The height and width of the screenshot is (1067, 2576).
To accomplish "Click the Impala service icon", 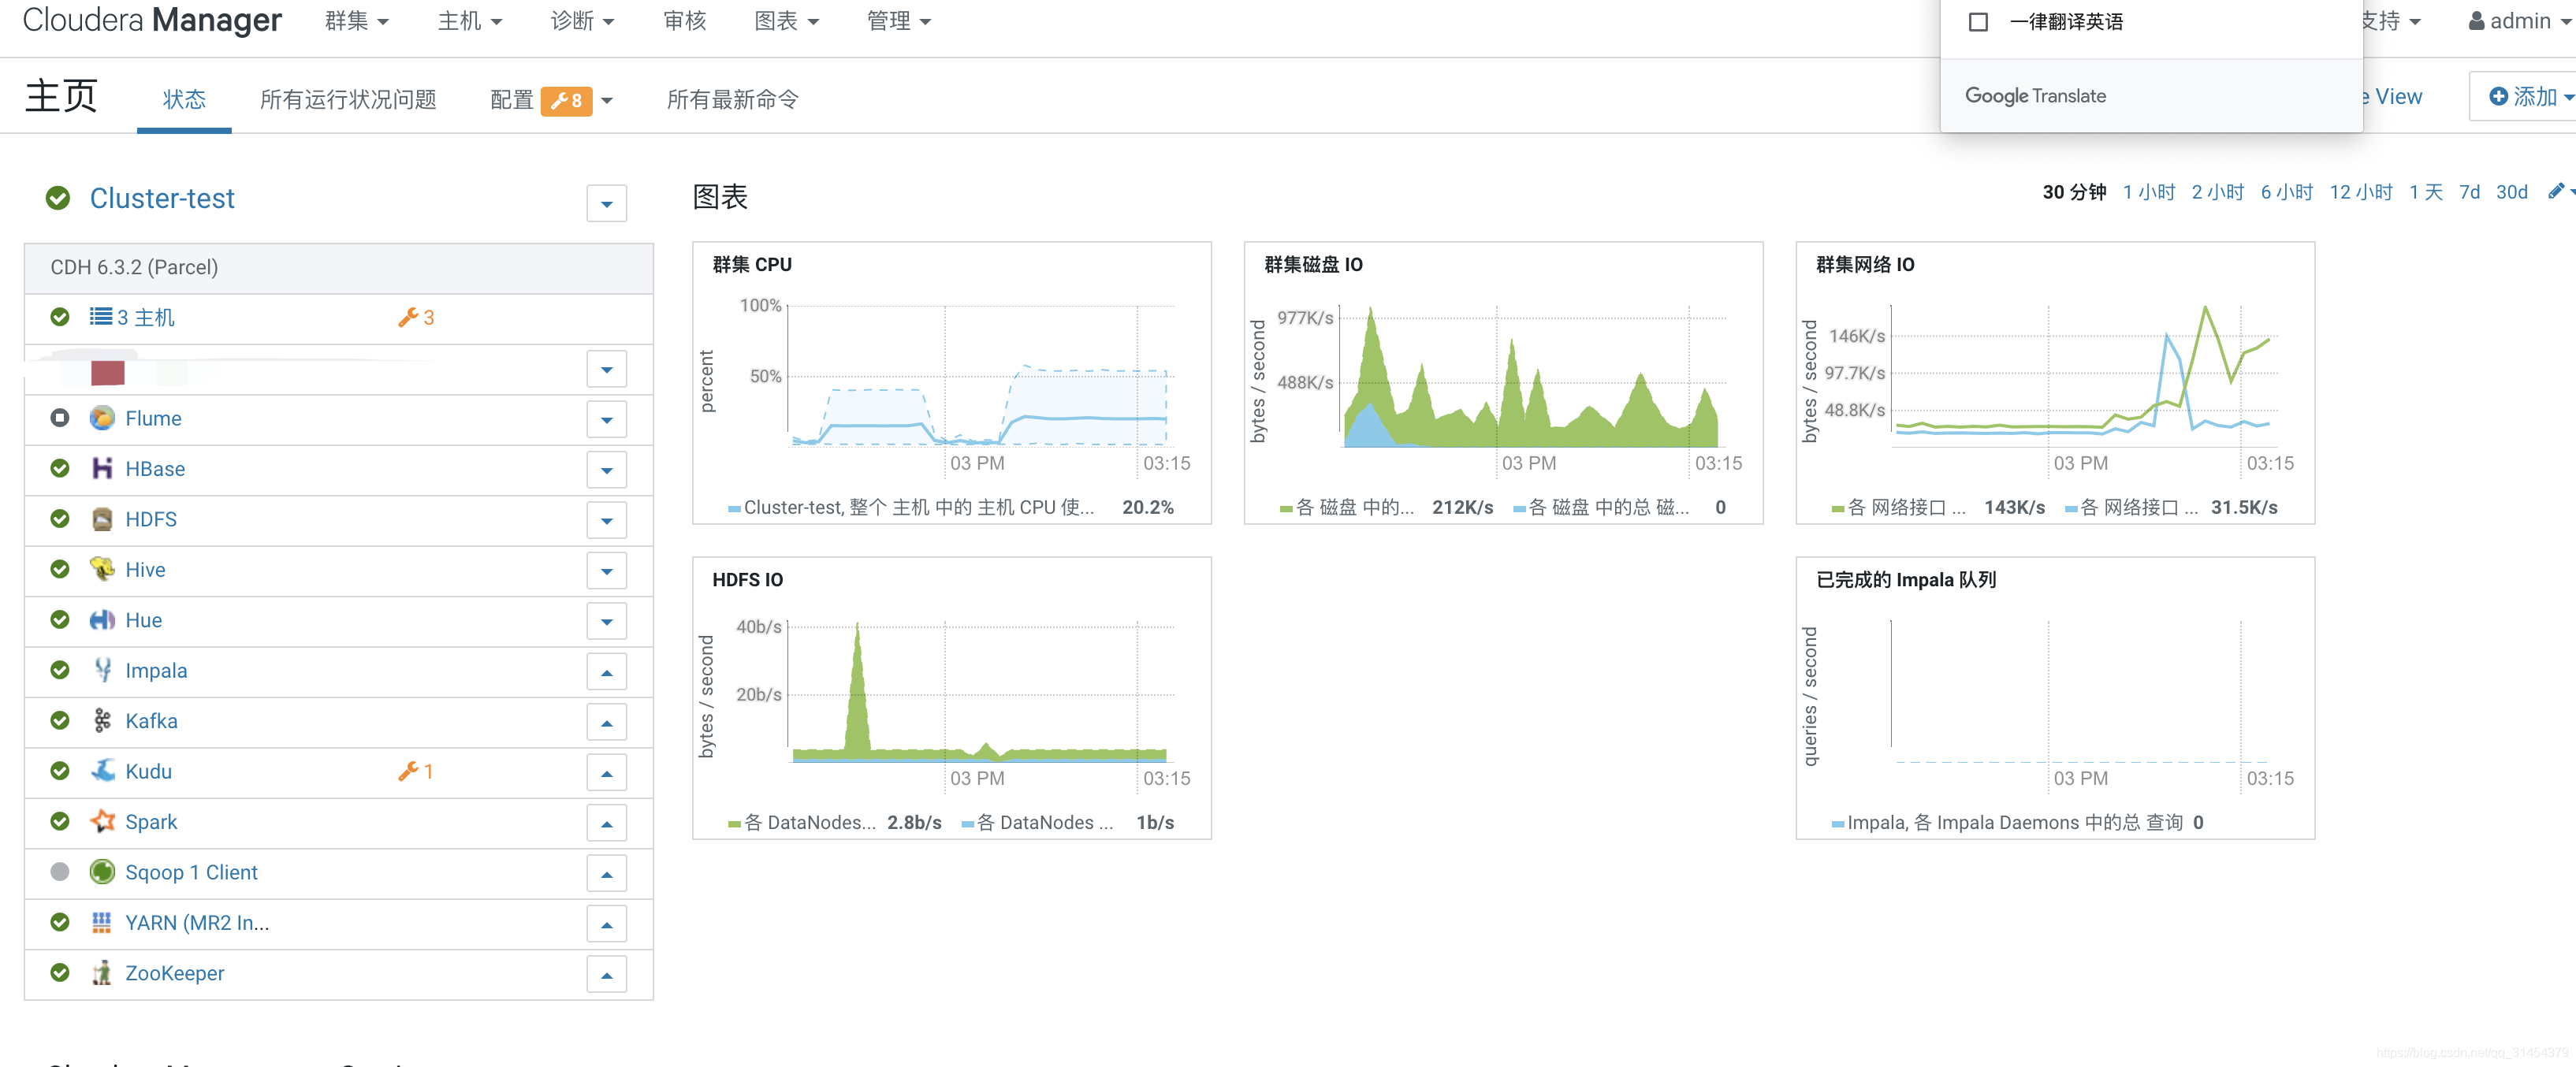I will [x=102, y=670].
